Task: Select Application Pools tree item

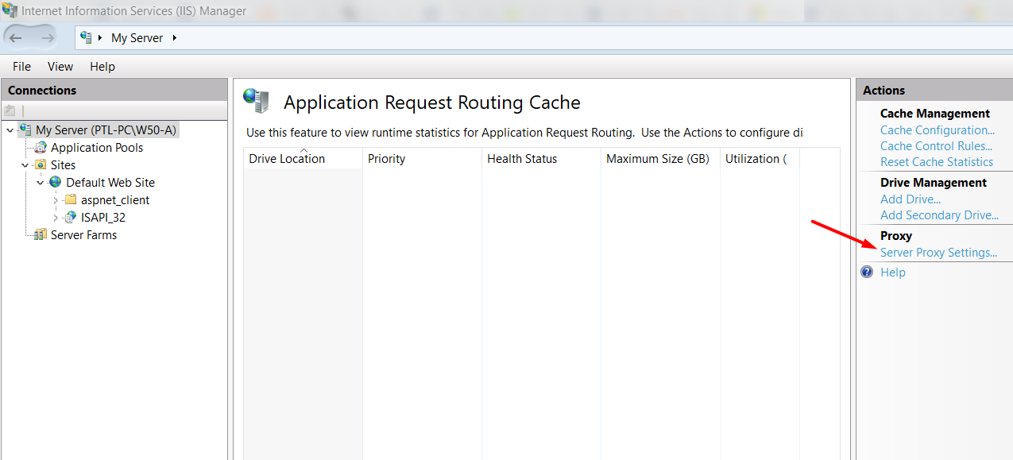Action: tap(97, 147)
